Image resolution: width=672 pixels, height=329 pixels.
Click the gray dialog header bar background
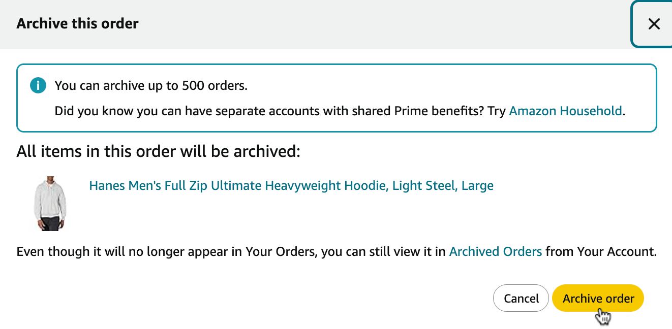(x=356, y=24)
